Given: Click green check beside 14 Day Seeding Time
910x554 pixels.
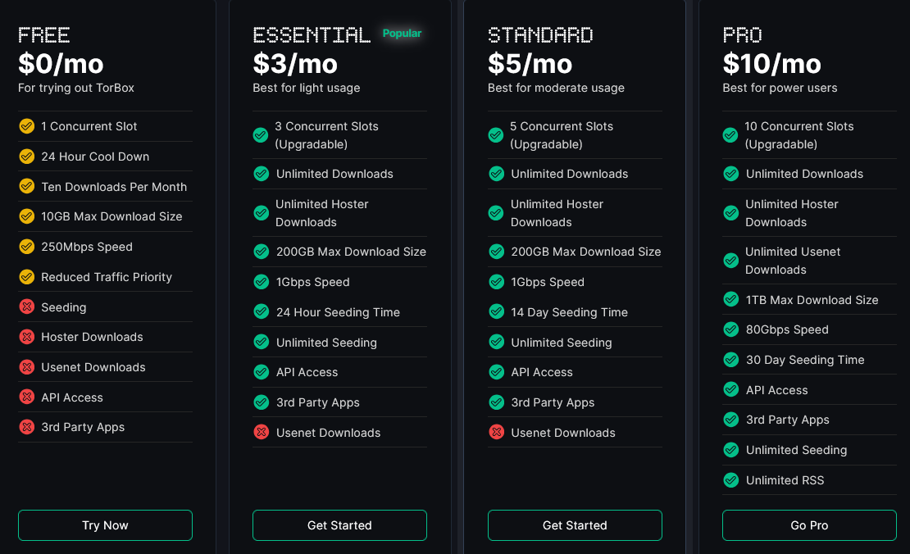Looking at the screenshot, I should click(x=496, y=312).
